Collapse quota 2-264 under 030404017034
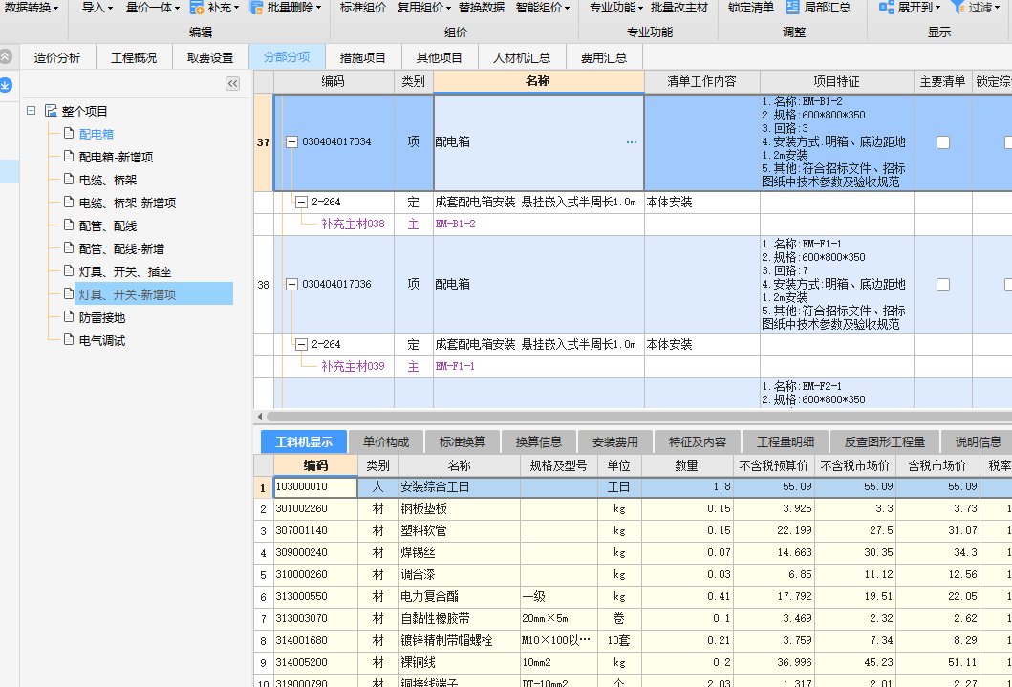This screenshot has width=1012, height=687. click(301, 203)
